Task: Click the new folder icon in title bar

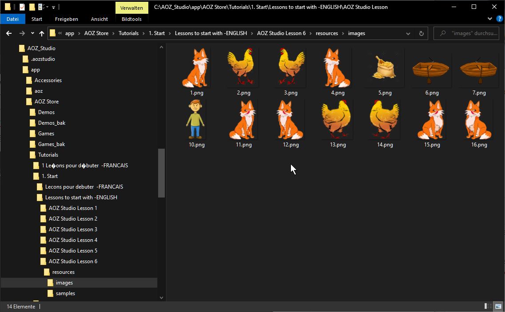Action: click(32, 7)
